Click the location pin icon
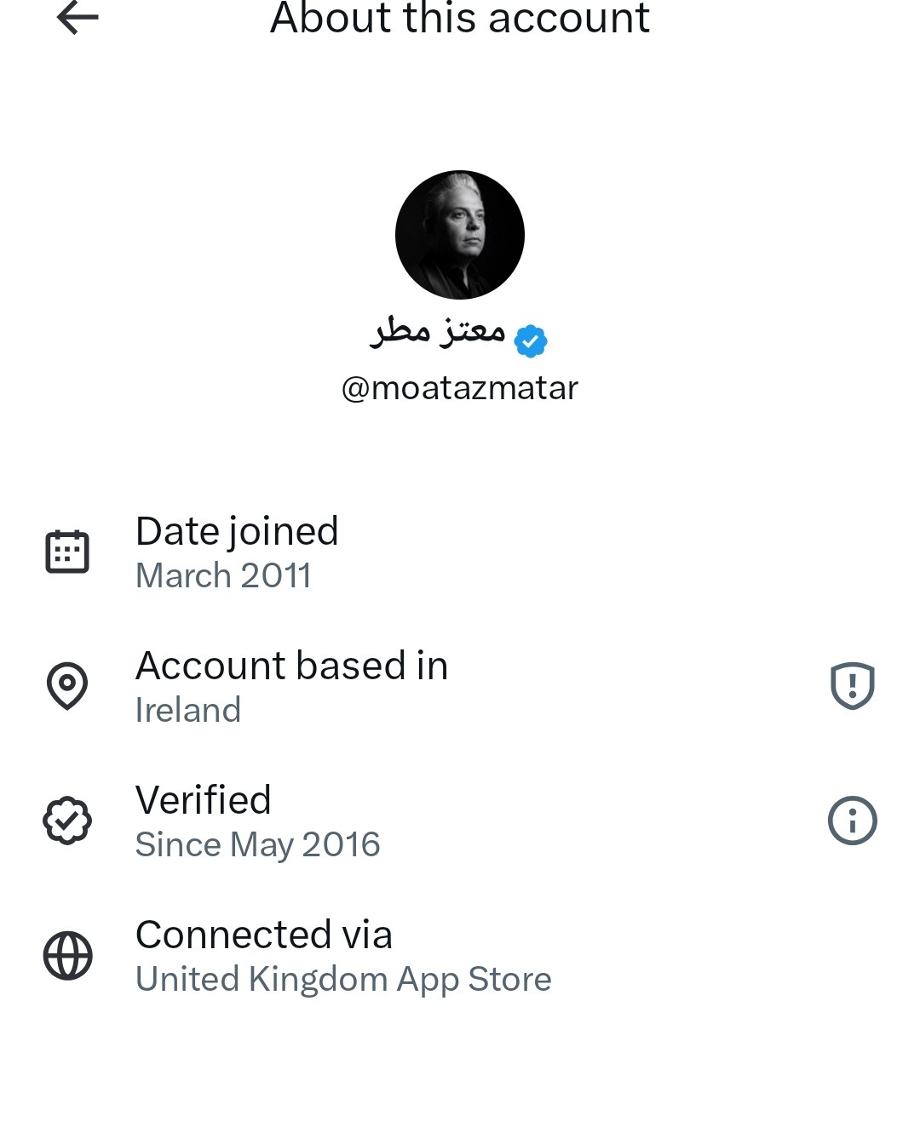This screenshot has width=920, height=1121. coord(67,685)
